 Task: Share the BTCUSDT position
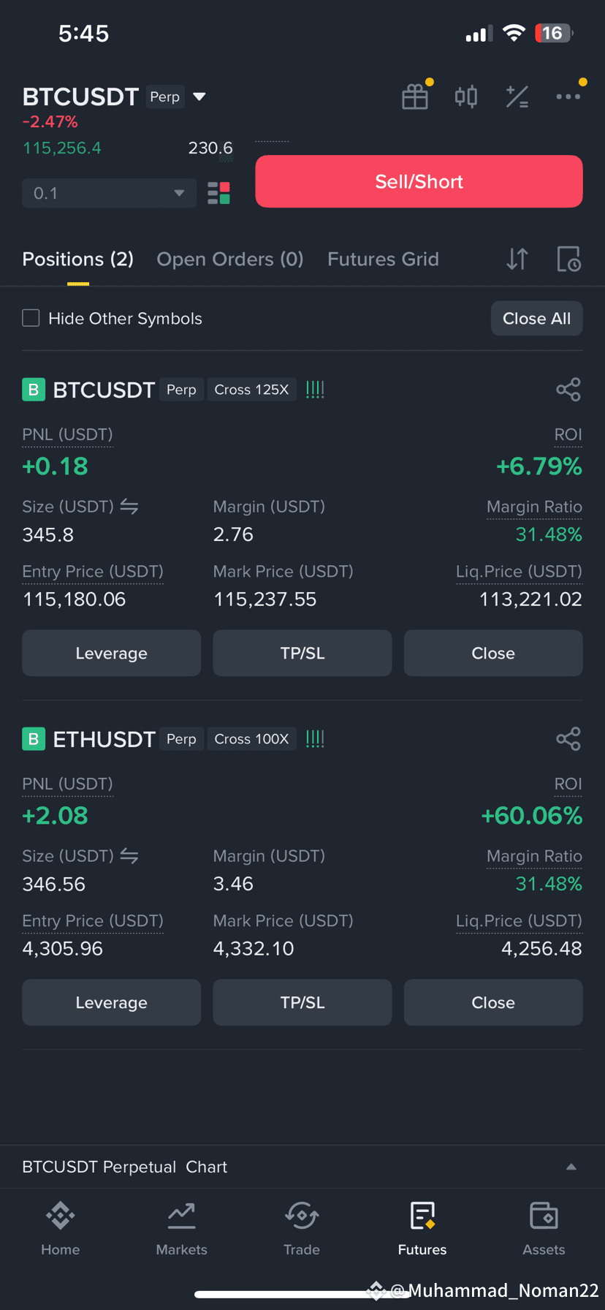(568, 390)
